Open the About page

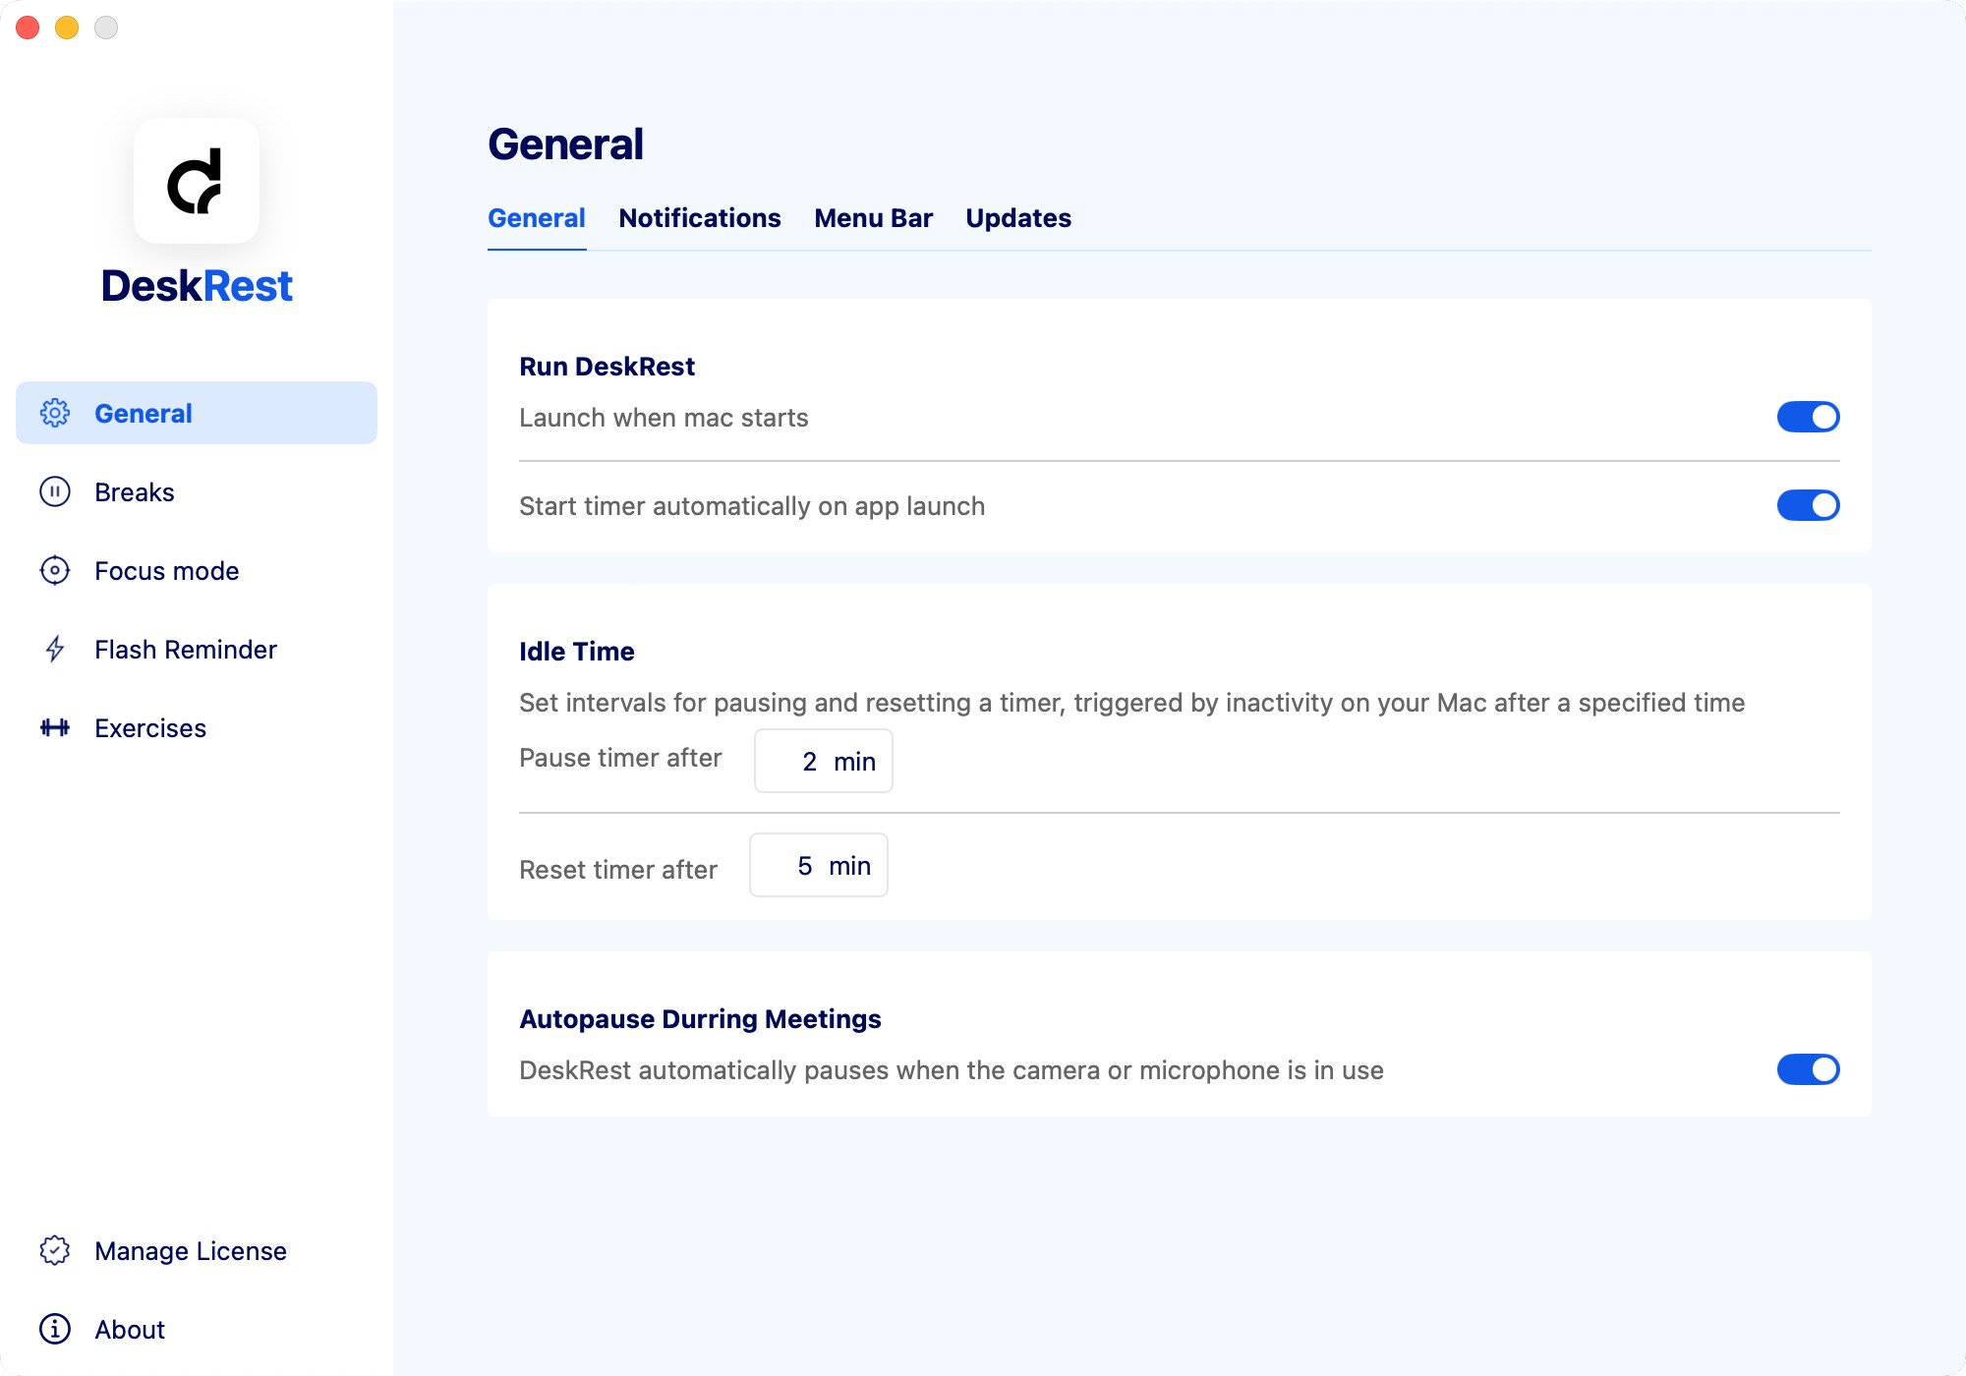tap(197, 1329)
